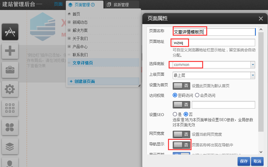Screen dimensions: 268x167
Task: Open the 选择底版 dropdown arrow
Action: (x=253, y=65)
